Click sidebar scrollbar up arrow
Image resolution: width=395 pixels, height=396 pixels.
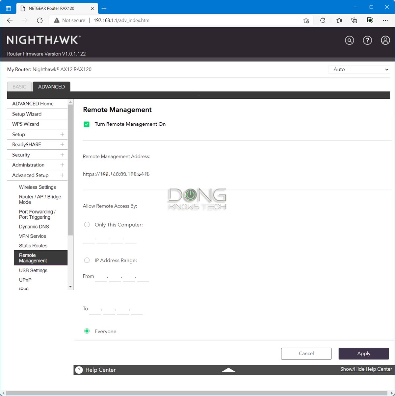[70, 102]
